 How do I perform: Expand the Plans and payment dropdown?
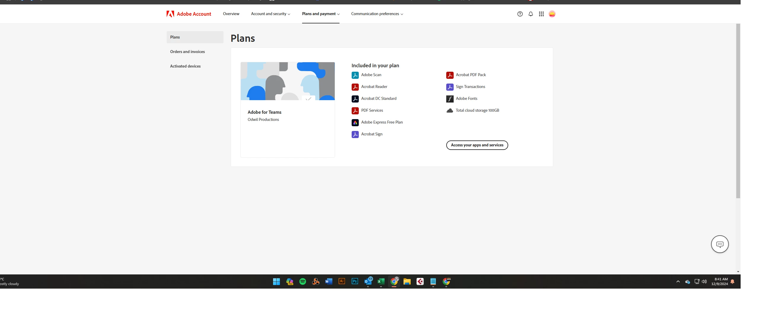(320, 14)
